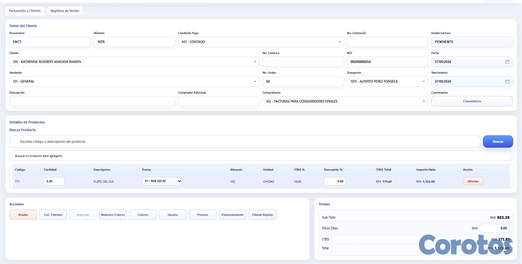
Task: Remove the PLATO DEL DIA row with Eliminar
Action: pyautogui.click(x=473, y=181)
